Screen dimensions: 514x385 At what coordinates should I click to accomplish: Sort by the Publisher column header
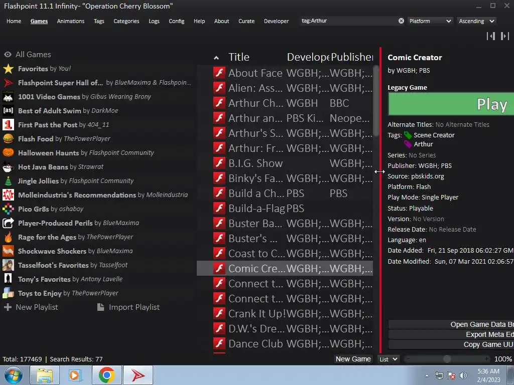[352, 57]
